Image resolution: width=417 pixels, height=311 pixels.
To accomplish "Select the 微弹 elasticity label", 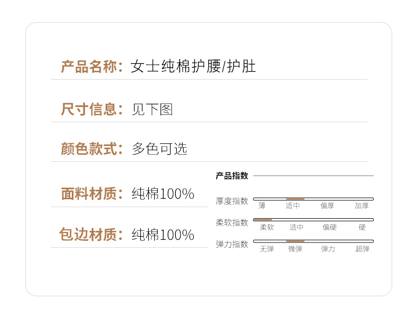I will 295,249.
